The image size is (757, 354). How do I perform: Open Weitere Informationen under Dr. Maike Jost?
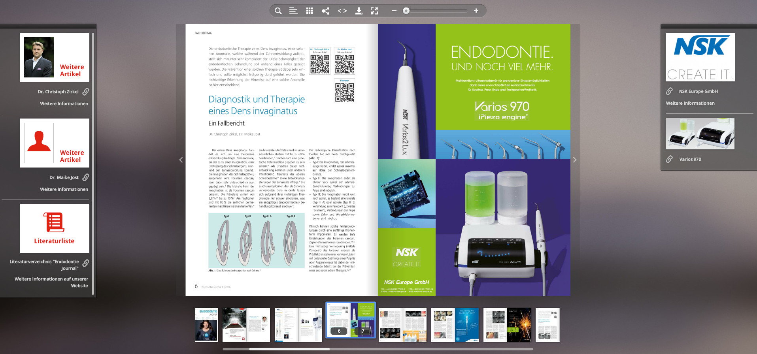[x=64, y=189]
